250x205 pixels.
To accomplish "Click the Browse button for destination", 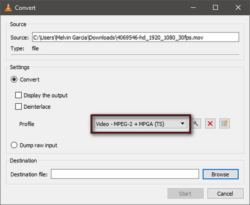I will click(220, 174).
